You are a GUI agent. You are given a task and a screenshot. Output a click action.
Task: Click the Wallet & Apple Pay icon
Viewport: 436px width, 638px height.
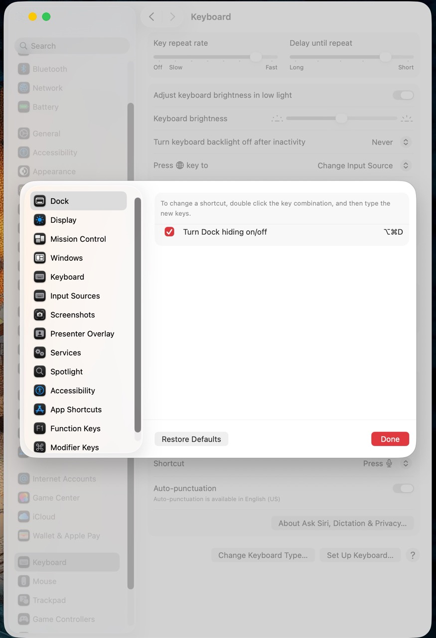pyautogui.click(x=24, y=535)
